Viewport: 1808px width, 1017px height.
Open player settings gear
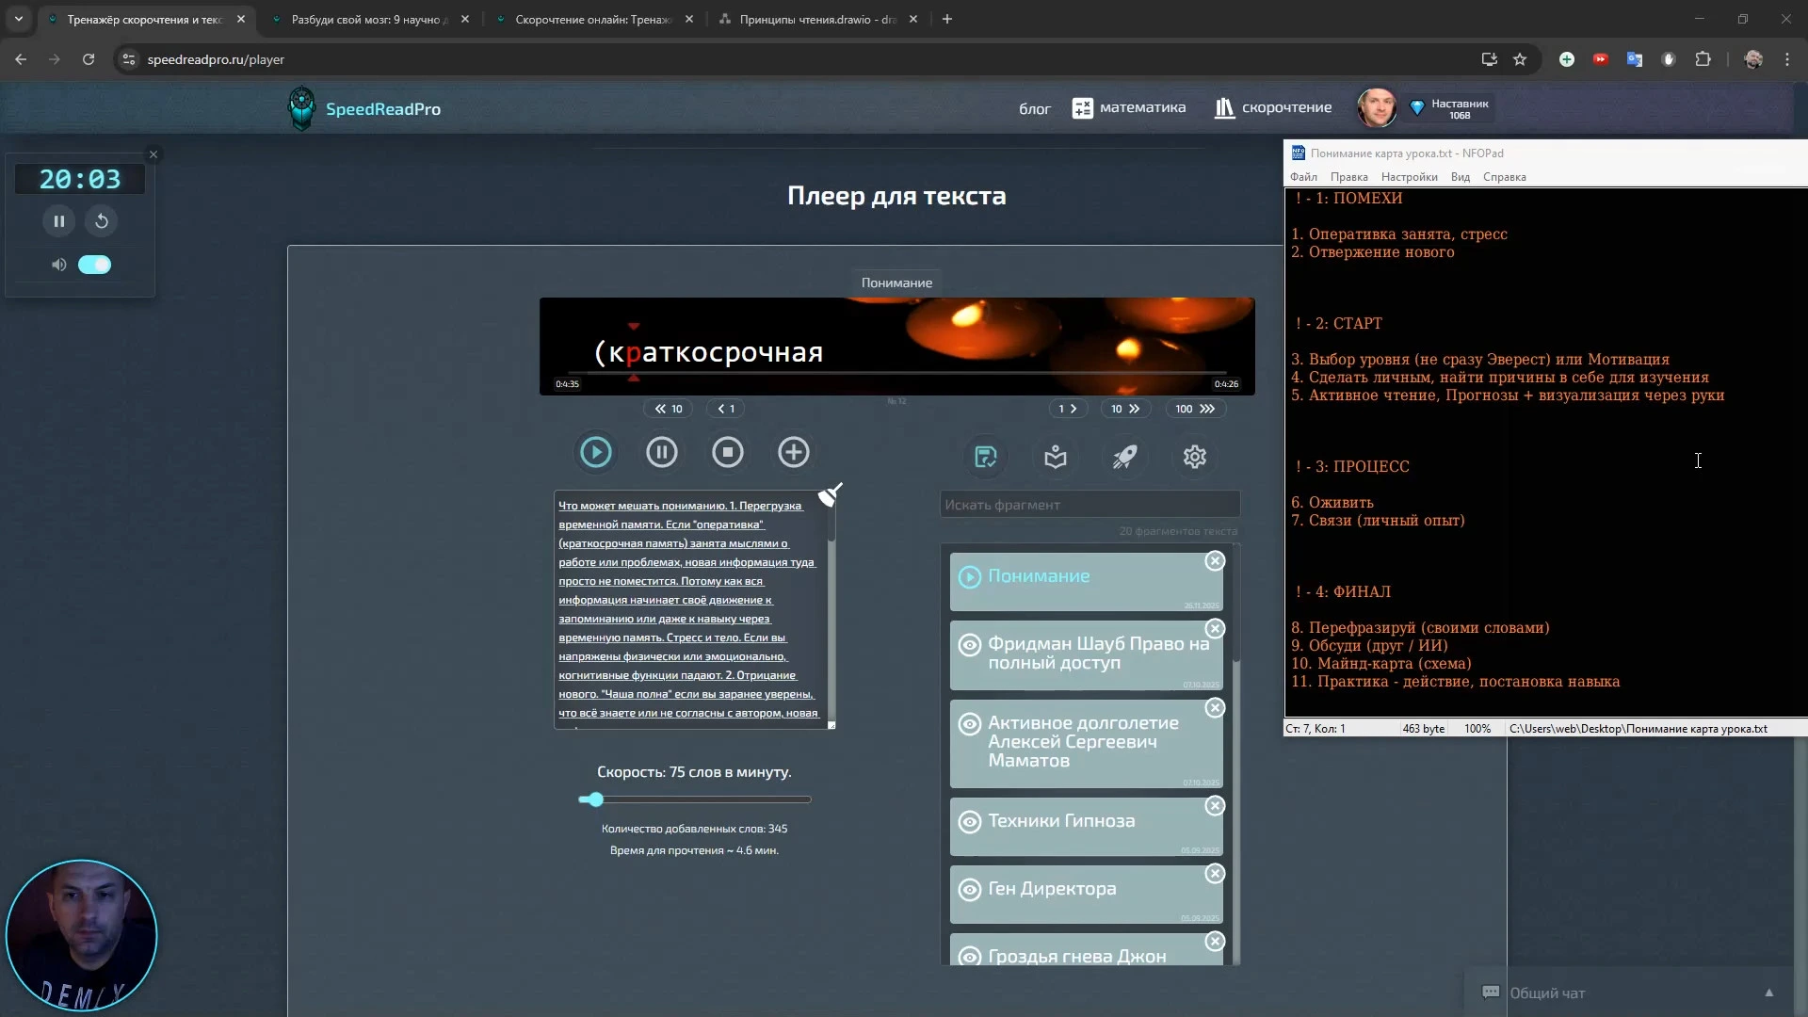click(x=1195, y=457)
